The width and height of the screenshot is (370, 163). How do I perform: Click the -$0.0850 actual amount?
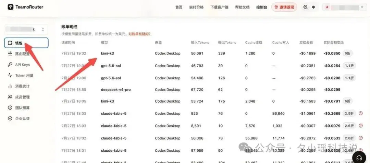(x=332, y=53)
